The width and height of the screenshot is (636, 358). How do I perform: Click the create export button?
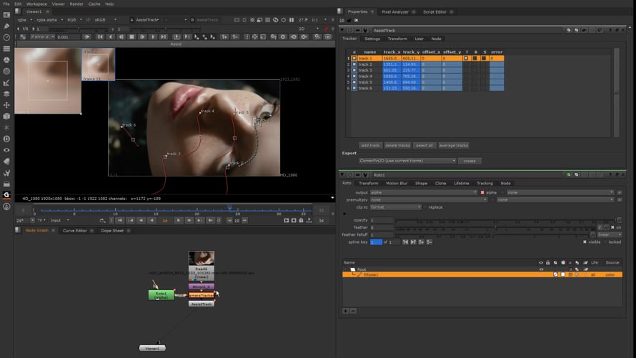pyautogui.click(x=469, y=161)
